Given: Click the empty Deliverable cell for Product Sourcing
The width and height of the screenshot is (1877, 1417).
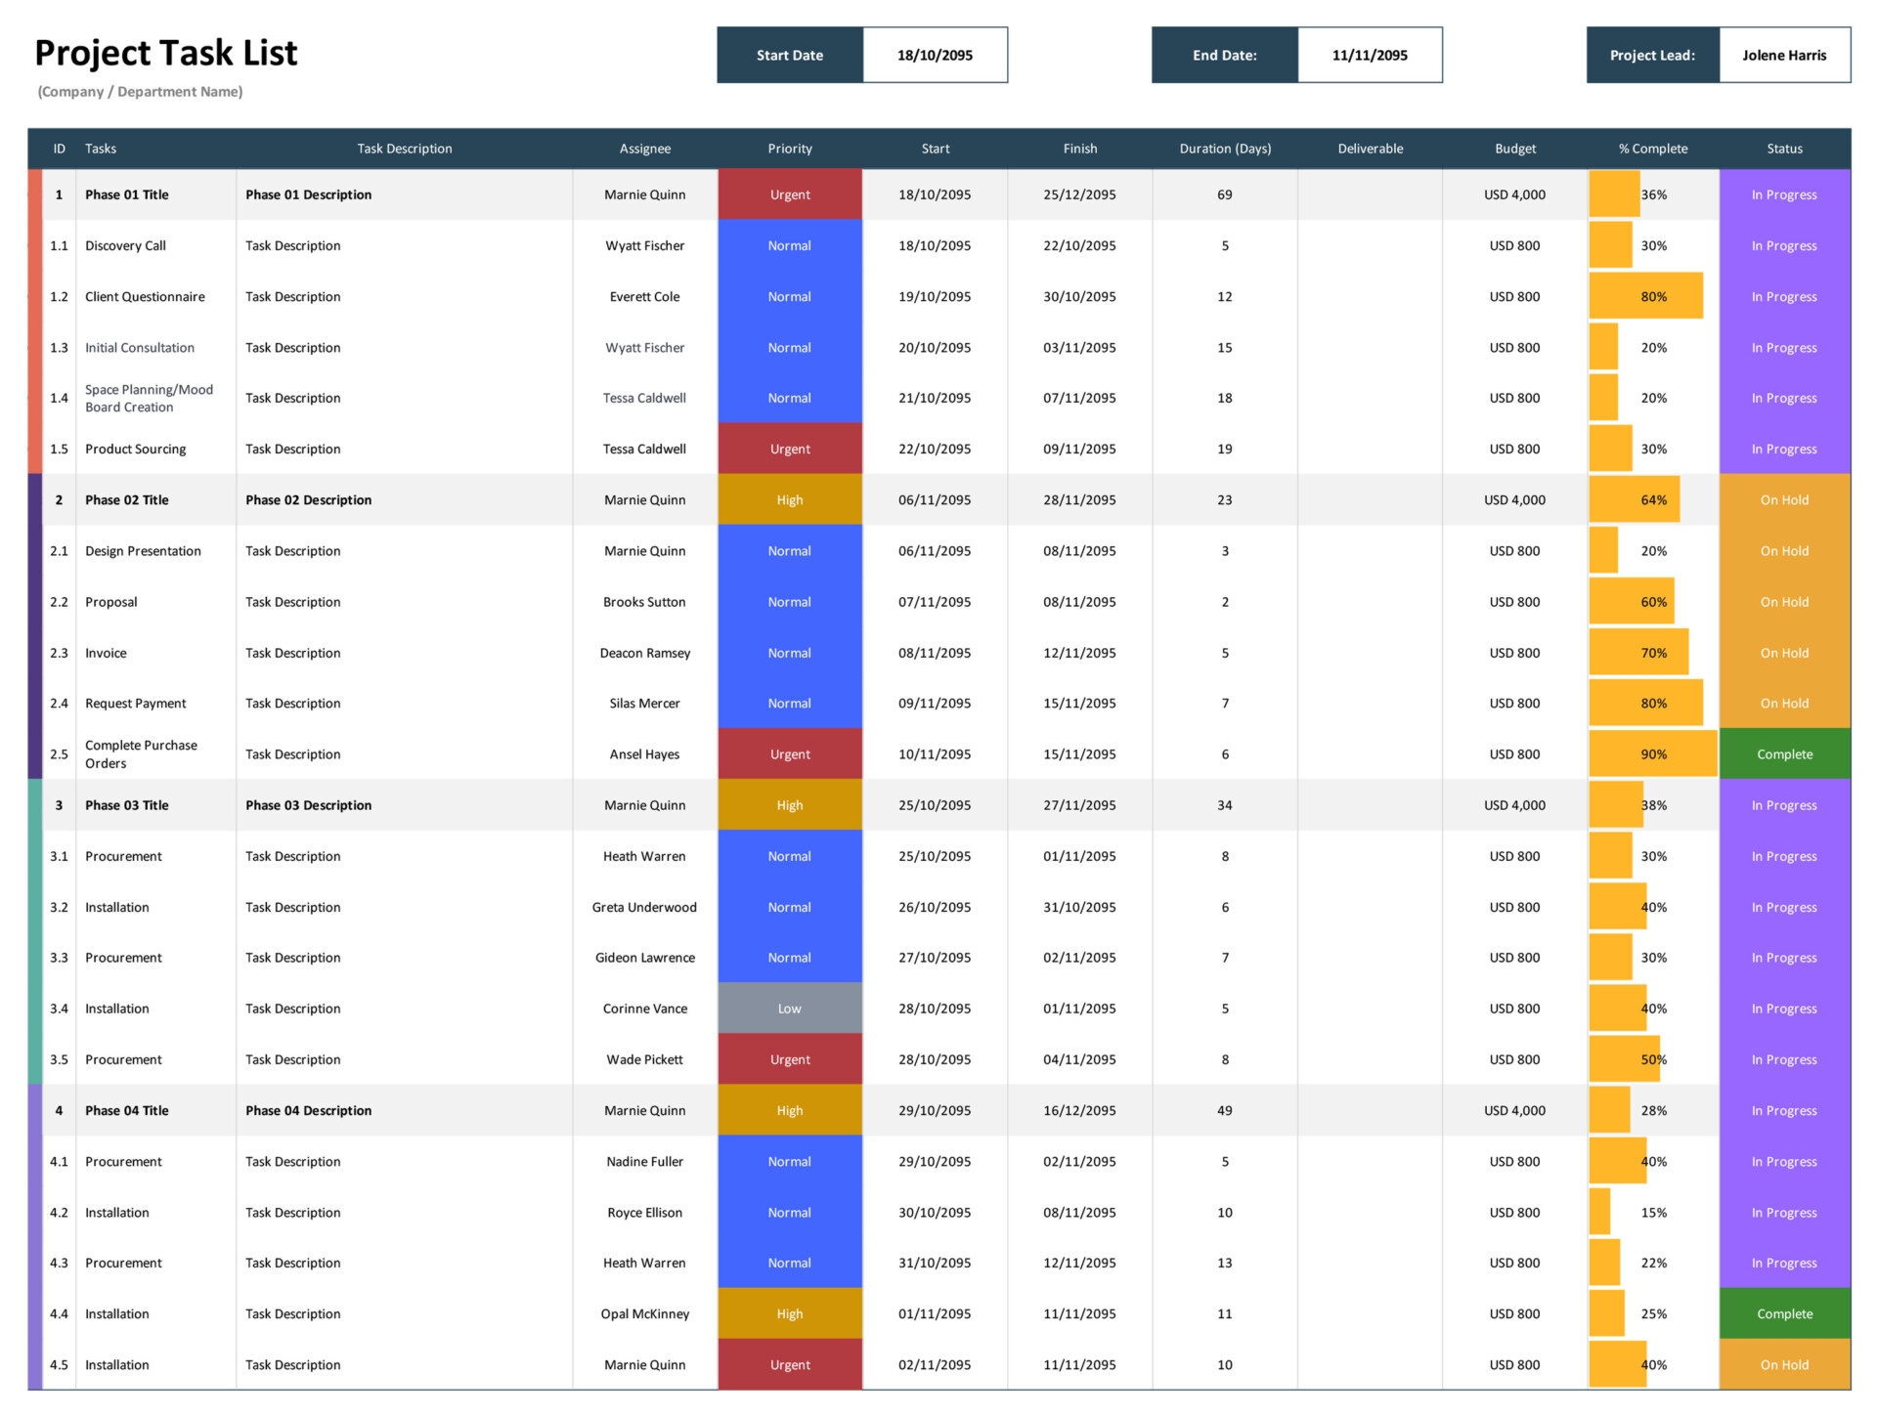Looking at the screenshot, I should (1370, 449).
